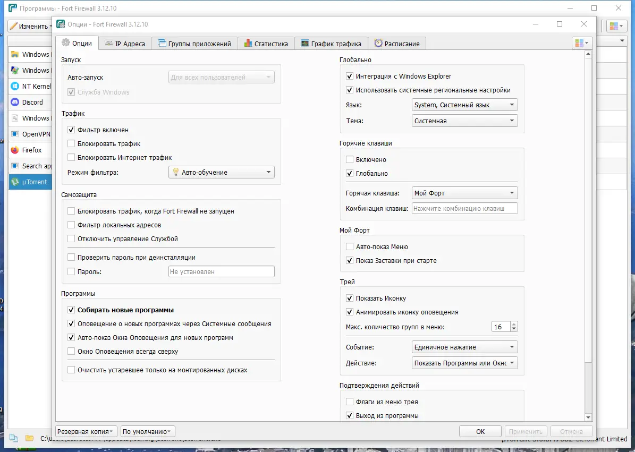Image resolution: width=635 pixels, height=452 pixels.
Task: Toggle Отключить управление Службой checkbox
Action: point(71,238)
